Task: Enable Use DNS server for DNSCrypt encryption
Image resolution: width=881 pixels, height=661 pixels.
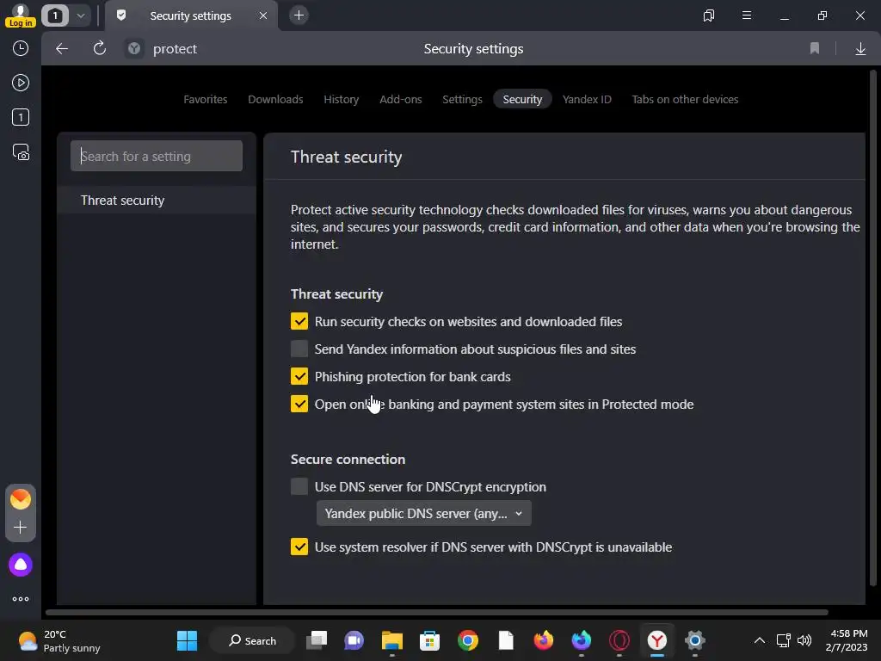Action: 299,487
